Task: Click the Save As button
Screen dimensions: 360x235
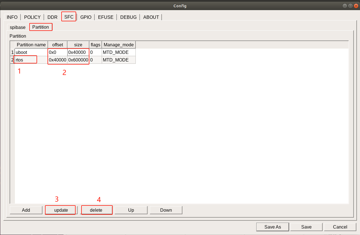Action: click(x=273, y=227)
